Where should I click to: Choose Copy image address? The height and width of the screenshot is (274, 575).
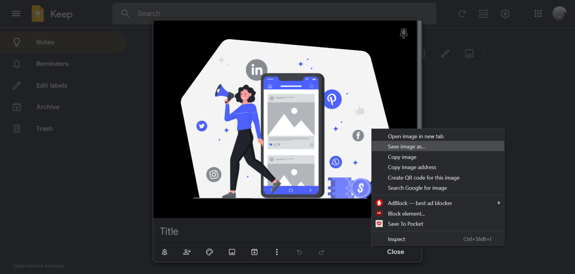coord(438,167)
